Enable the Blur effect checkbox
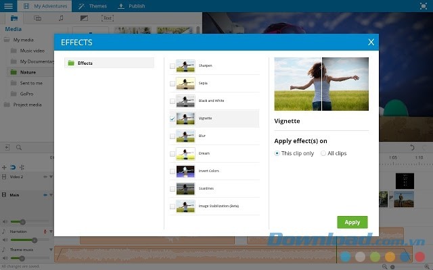433x270 pixels. point(173,136)
